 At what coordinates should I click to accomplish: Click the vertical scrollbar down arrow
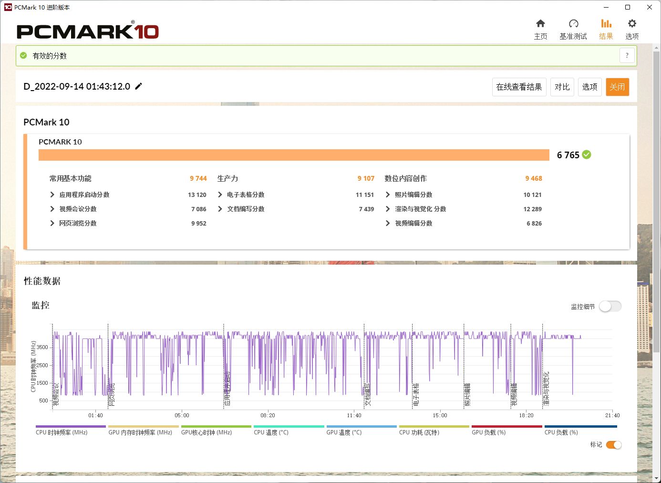tap(656, 478)
